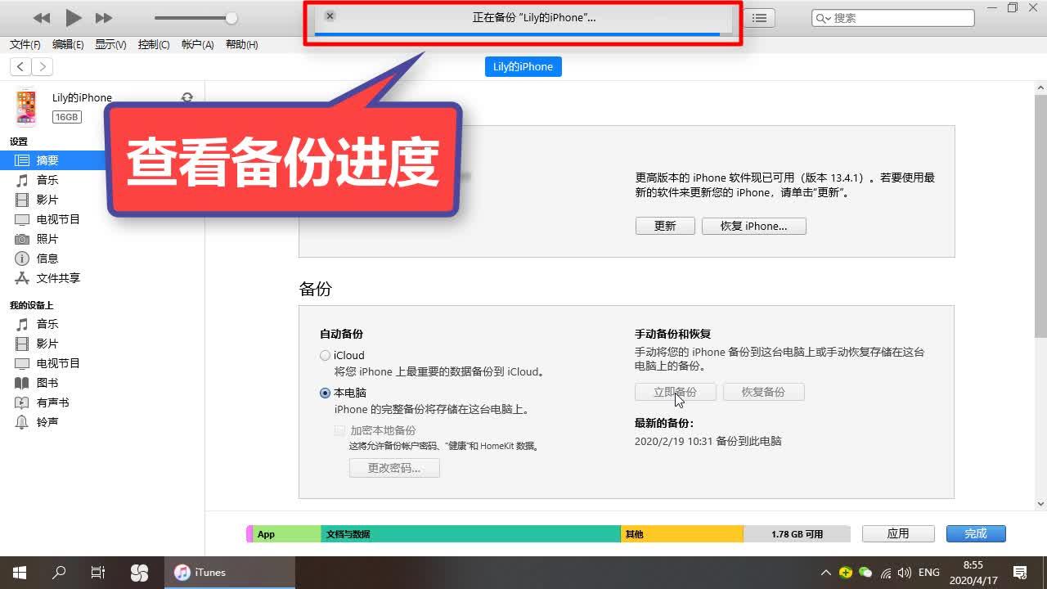This screenshot has width=1047, height=589.
Task: Select the 本电脑 backup radio button
Action: (326, 393)
